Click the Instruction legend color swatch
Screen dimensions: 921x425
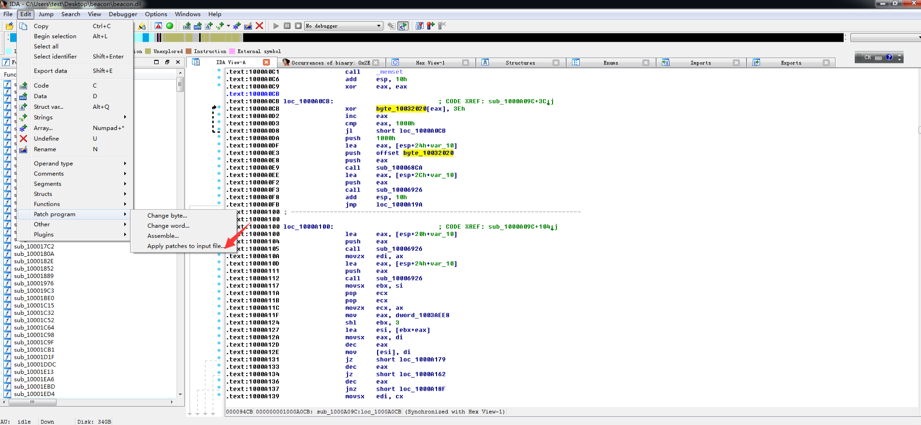189,51
